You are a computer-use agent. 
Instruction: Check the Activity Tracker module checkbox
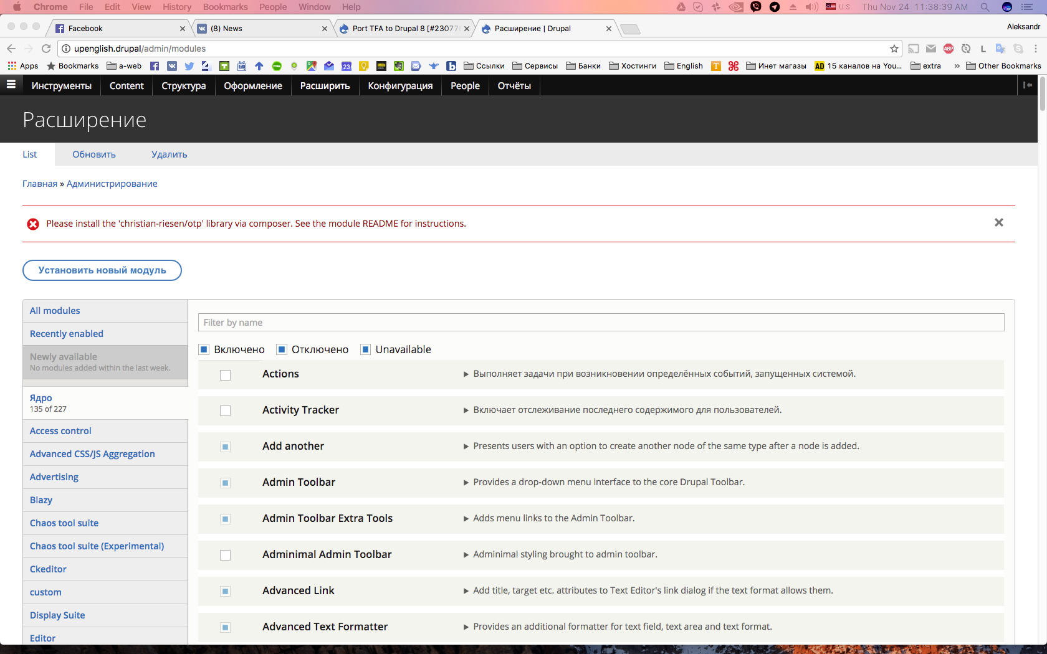tap(226, 411)
